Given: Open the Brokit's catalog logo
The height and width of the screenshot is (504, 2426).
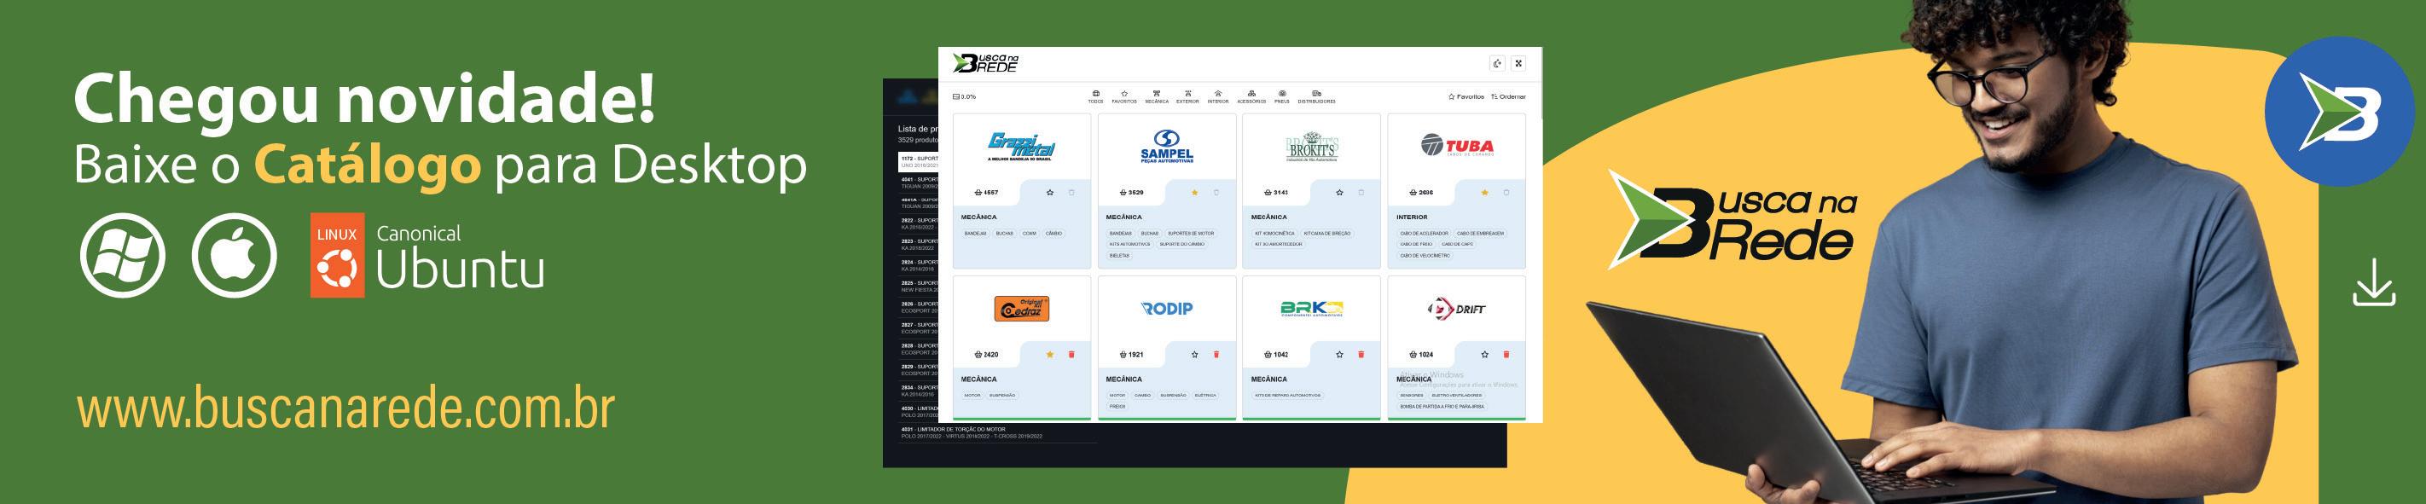Looking at the screenshot, I should coord(1312,147).
